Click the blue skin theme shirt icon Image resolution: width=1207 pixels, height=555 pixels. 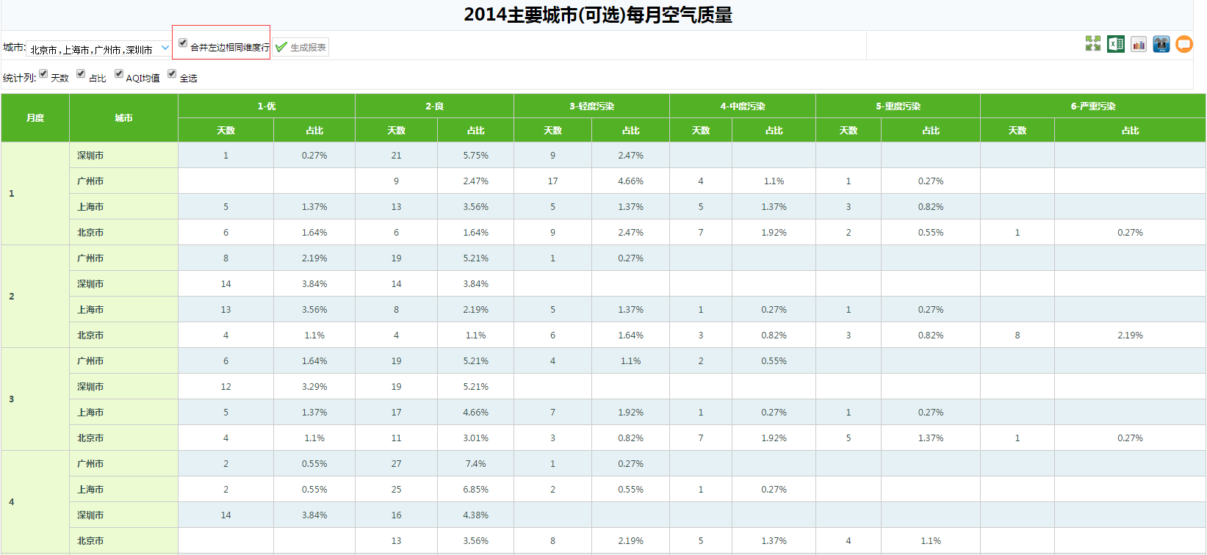(1161, 44)
